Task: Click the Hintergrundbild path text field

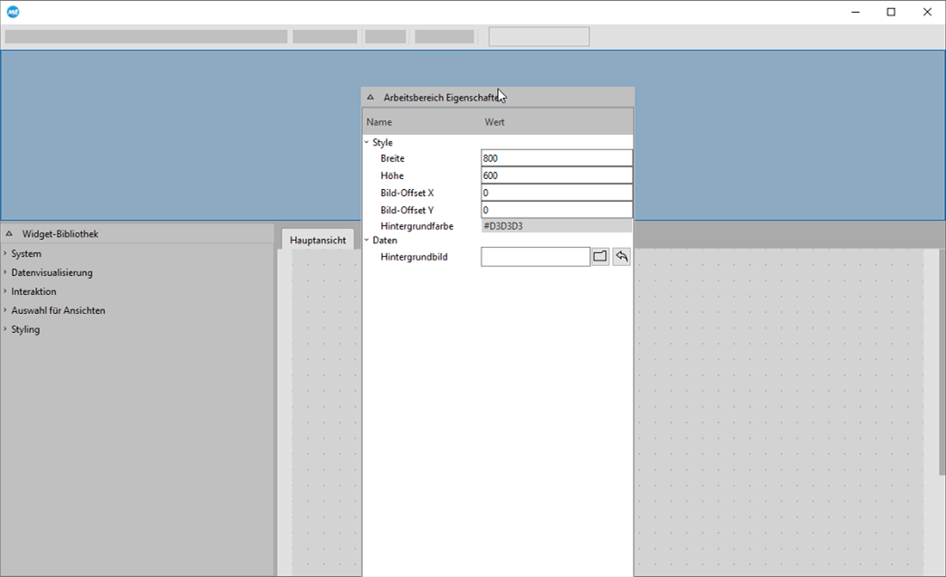Action: point(535,257)
